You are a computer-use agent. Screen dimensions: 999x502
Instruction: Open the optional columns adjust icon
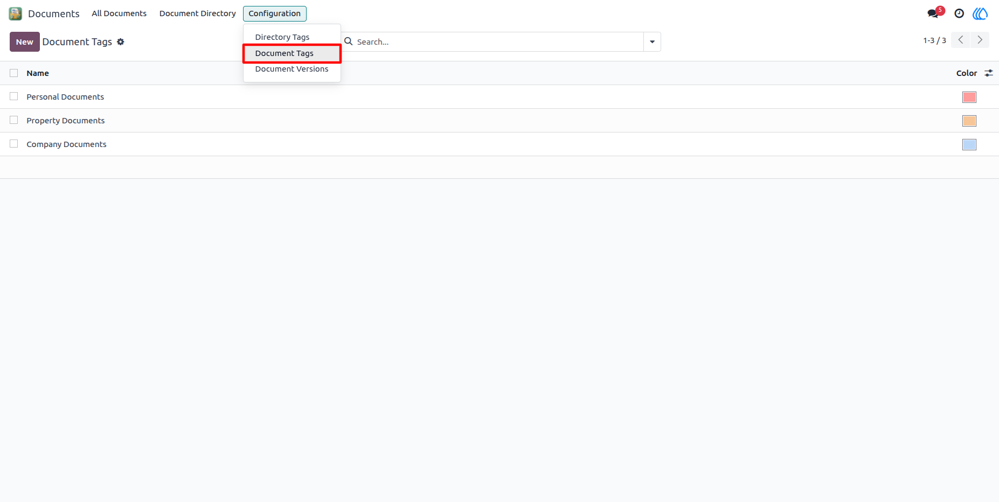pos(989,73)
